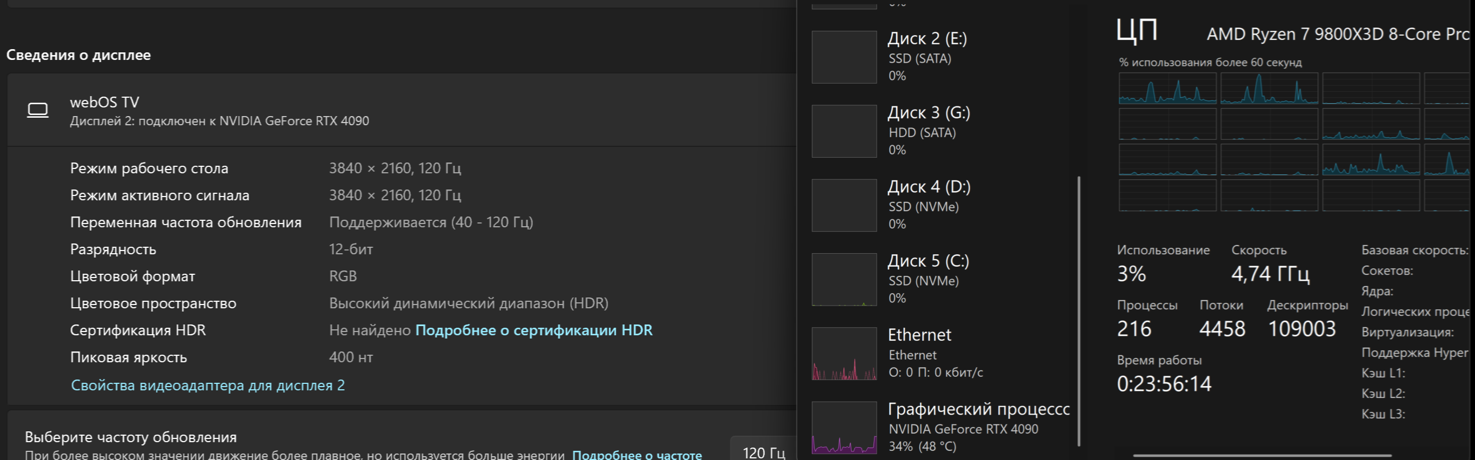The image size is (1475, 460).
Task: Click the "109003" handles count
Action: click(x=1302, y=329)
